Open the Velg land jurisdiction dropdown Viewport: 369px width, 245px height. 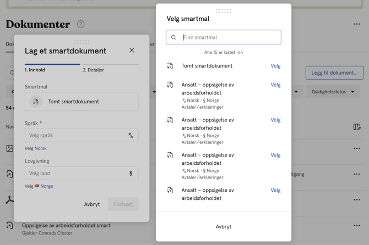82,173
